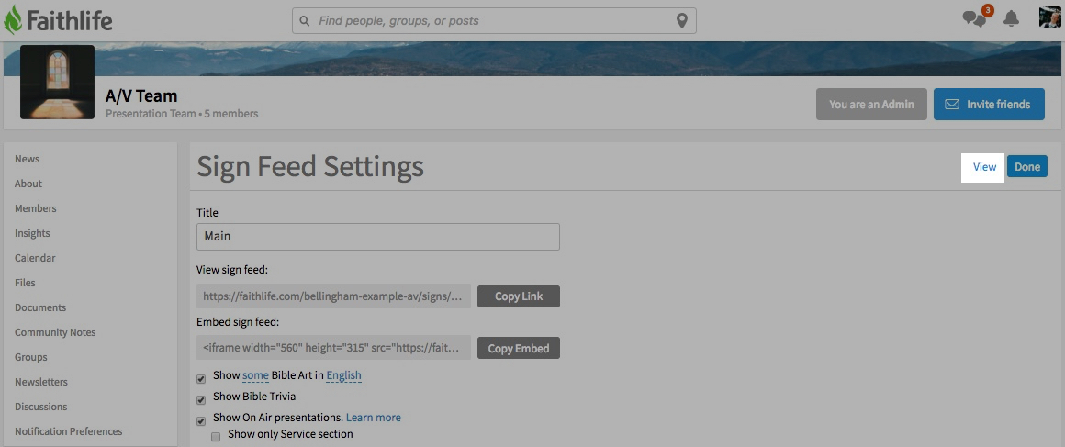The width and height of the screenshot is (1065, 447).
Task: Click the Copy Embed button
Action: tap(519, 348)
